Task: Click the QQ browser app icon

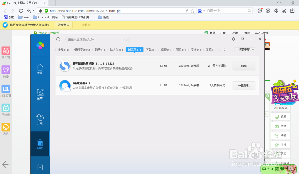Action: (x=65, y=86)
